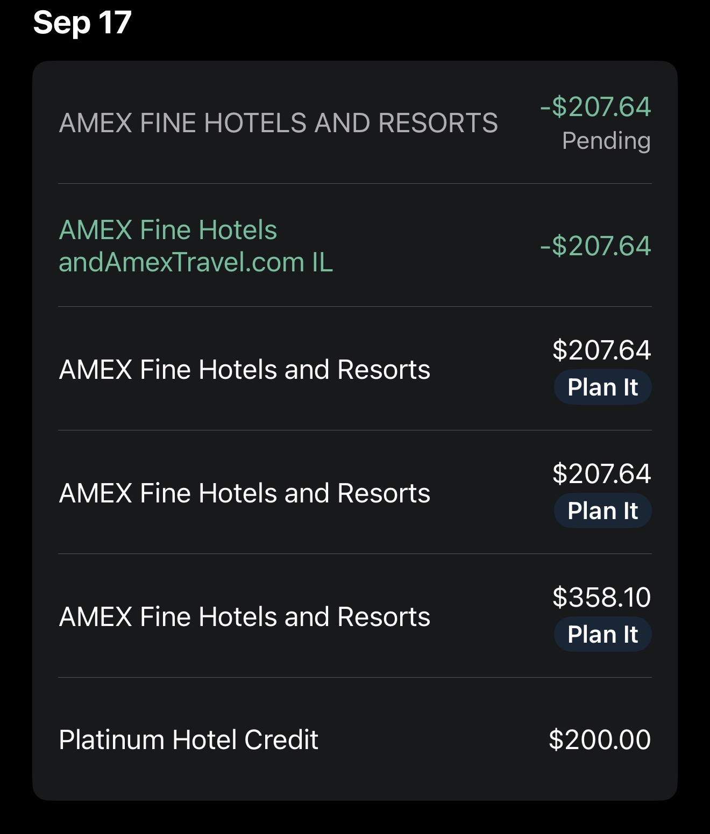The height and width of the screenshot is (834, 710).
Task: Tap the Plan It button under $358.10
Action: point(602,635)
